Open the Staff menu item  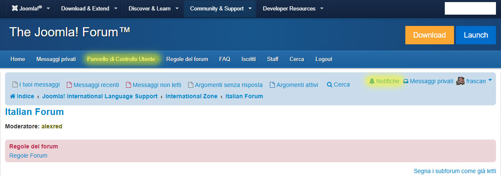pyautogui.click(x=273, y=59)
